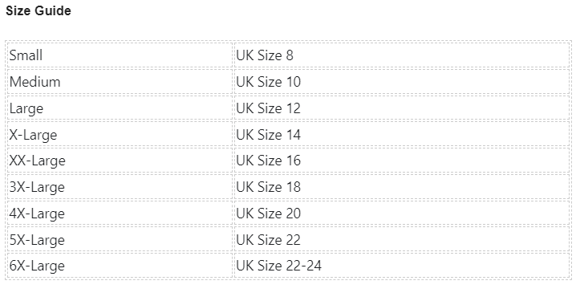Click the Medium size cell
This screenshot has height=301, width=576.
(x=120, y=82)
